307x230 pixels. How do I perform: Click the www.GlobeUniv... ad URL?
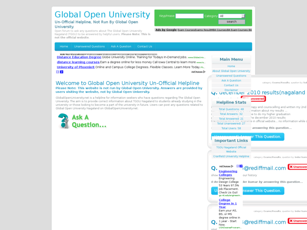point(197,57)
